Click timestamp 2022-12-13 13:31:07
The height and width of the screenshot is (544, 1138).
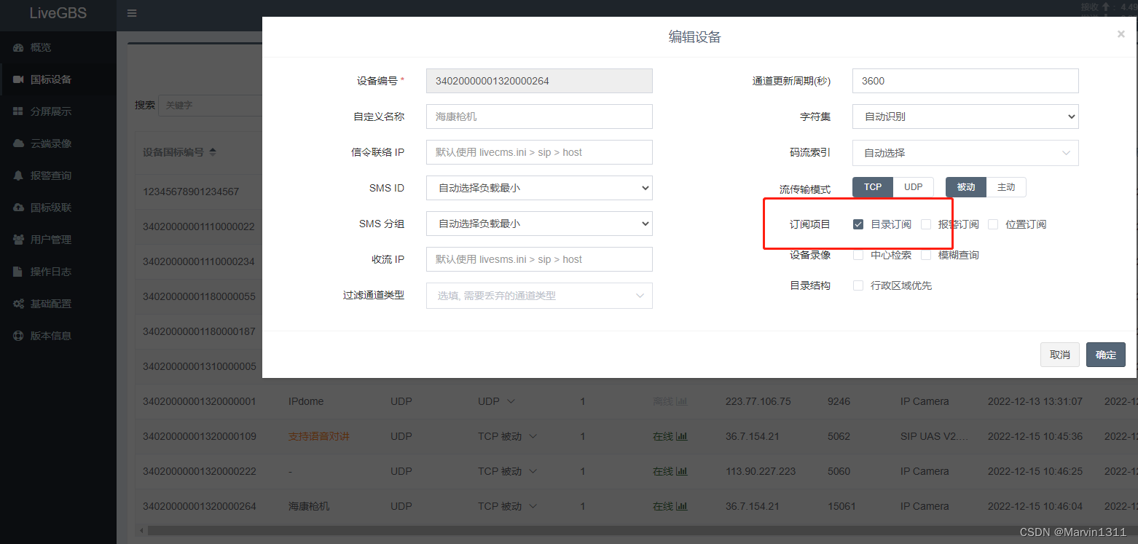1035,401
